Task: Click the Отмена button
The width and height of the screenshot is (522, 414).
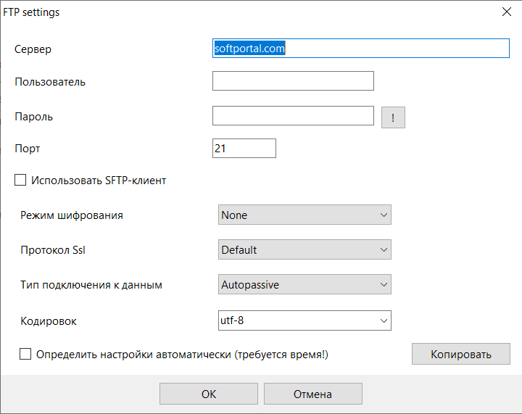Action: (x=312, y=394)
